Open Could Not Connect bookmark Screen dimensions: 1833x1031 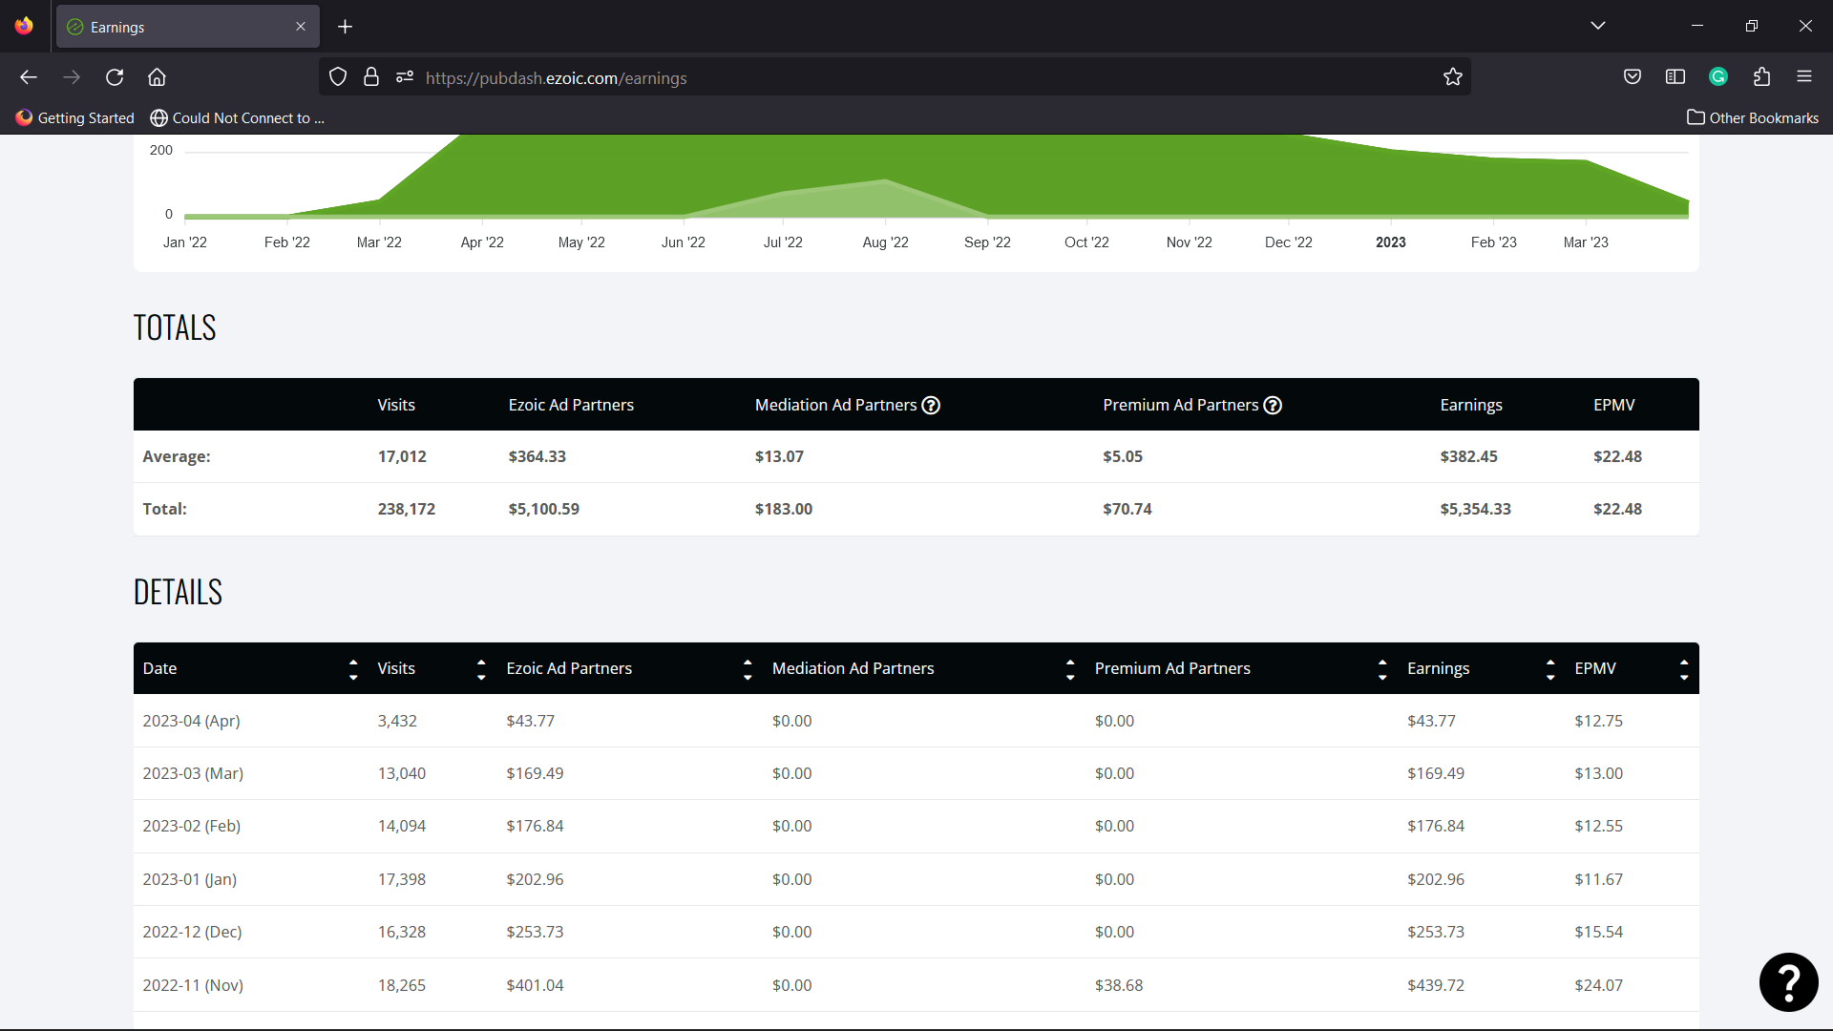click(x=238, y=118)
